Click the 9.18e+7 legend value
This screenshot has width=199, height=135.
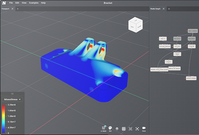tap(11, 122)
